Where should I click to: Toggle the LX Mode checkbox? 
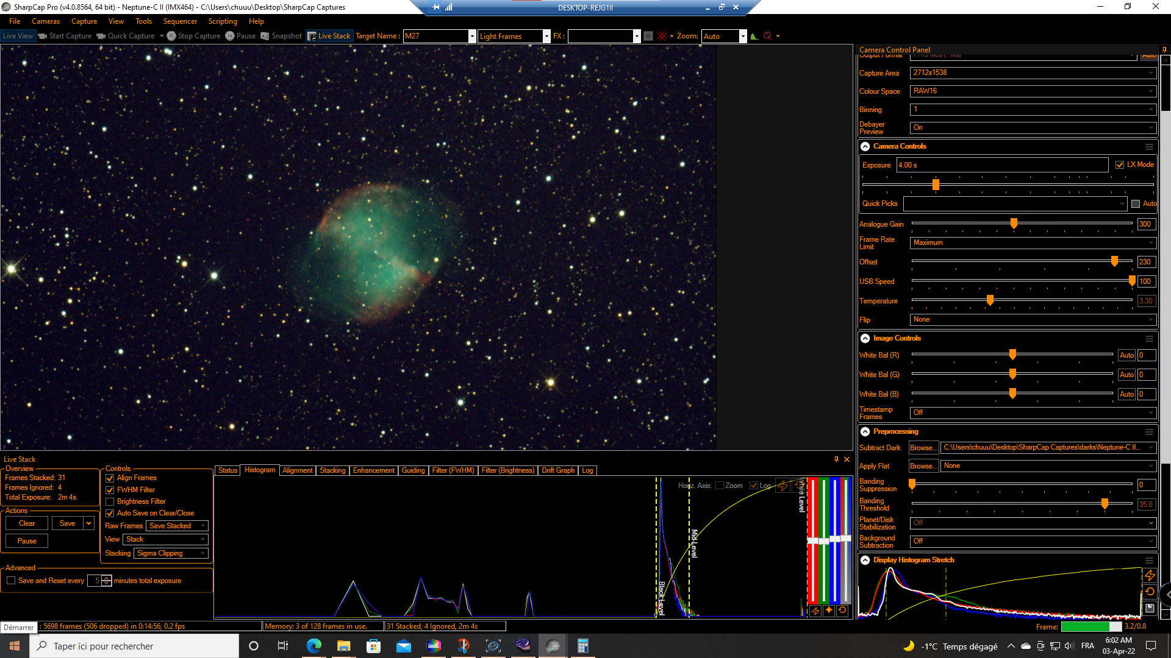click(x=1120, y=164)
